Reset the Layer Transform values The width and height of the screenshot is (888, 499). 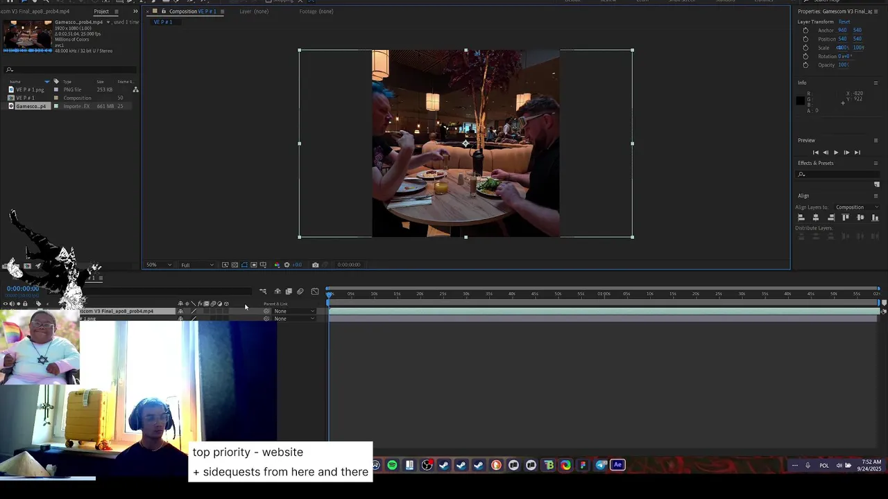point(844,21)
